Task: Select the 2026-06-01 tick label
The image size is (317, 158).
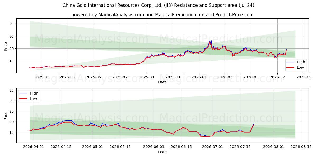Action: [154, 147]
